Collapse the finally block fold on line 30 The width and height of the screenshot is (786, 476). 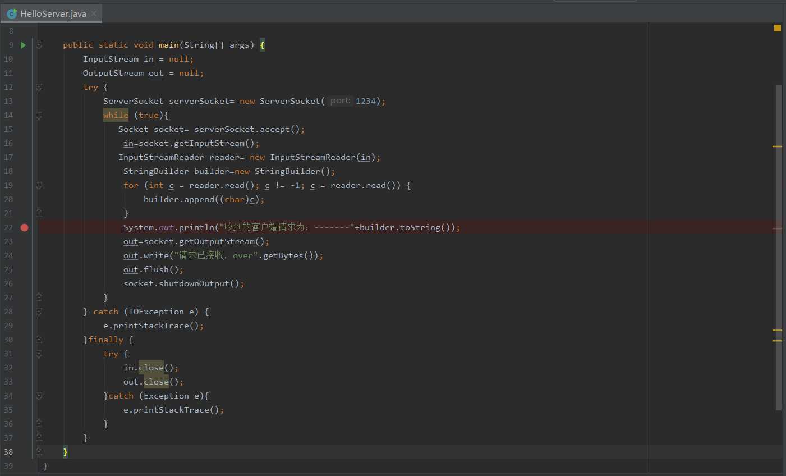pyautogui.click(x=39, y=340)
